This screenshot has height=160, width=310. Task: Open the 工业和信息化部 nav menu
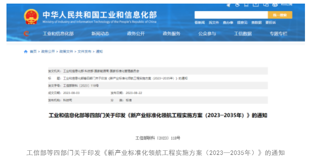point(58,34)
